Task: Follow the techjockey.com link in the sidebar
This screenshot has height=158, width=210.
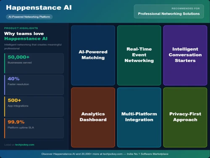Action: coord(25,145)
